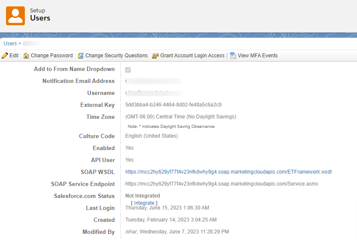The image size is (357, 245).
Task: Choose Change Password in the toolbar
Action: 52,56
